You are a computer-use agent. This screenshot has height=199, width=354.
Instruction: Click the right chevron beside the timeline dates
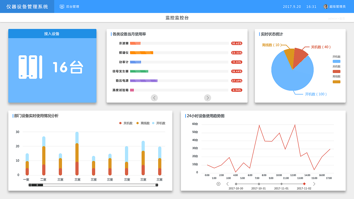314,184
